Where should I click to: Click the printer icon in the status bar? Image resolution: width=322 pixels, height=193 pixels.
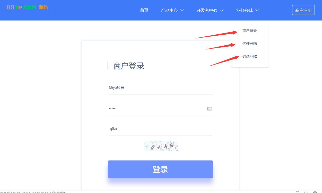tap(315, 192)
